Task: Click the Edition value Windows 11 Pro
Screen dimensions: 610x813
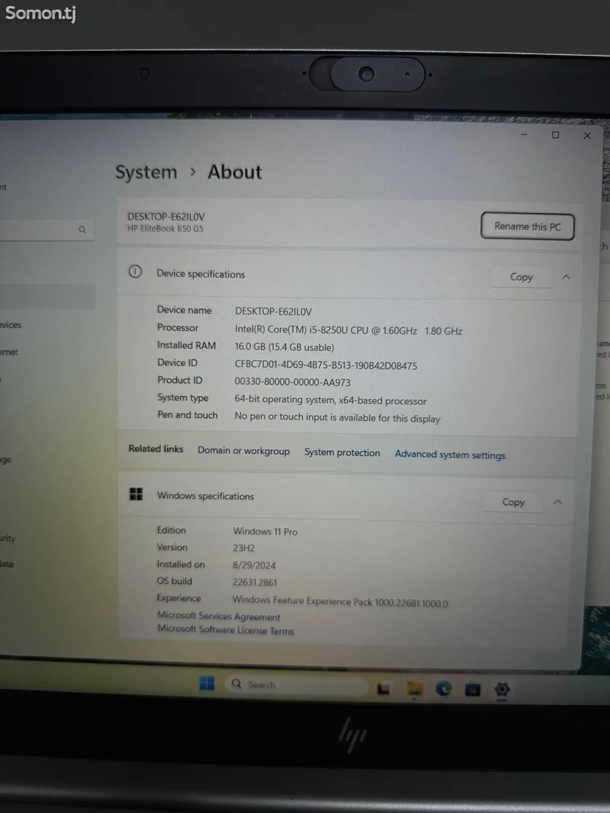Action: click(x=265, y=531)
